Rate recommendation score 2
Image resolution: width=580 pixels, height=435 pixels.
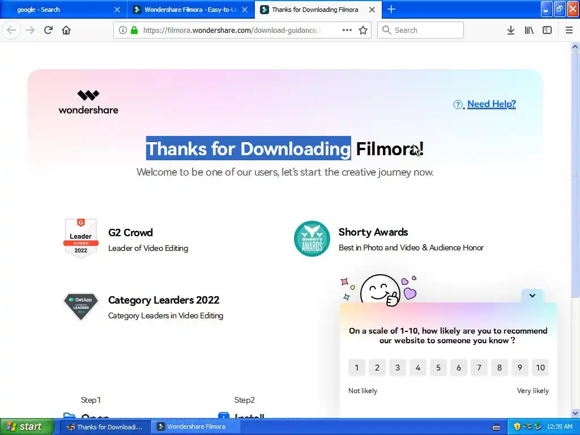tap(377, 368)
